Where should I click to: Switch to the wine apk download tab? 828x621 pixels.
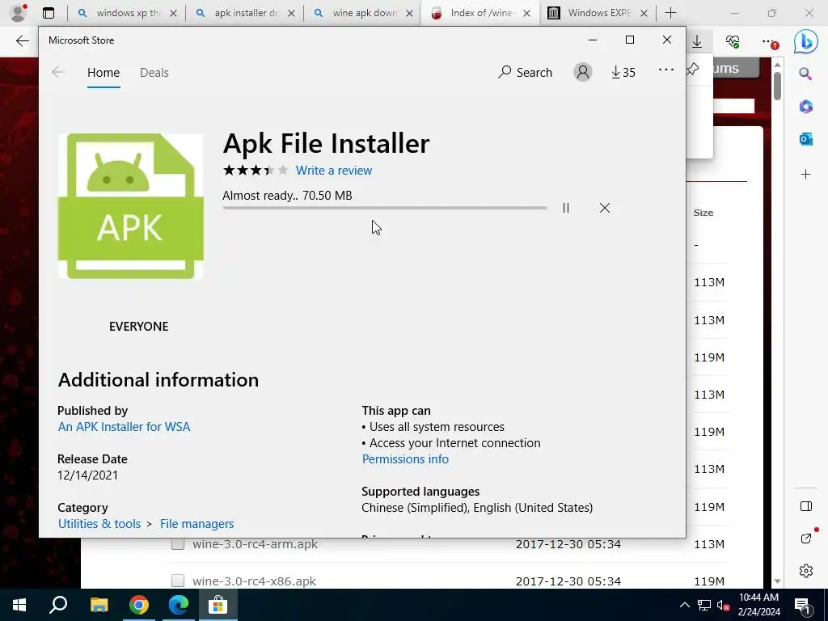coord(363,13)
